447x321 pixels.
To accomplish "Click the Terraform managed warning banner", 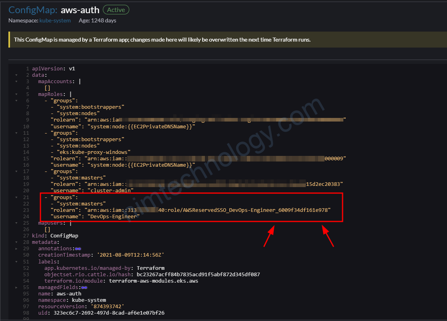I will pos(162,40).
